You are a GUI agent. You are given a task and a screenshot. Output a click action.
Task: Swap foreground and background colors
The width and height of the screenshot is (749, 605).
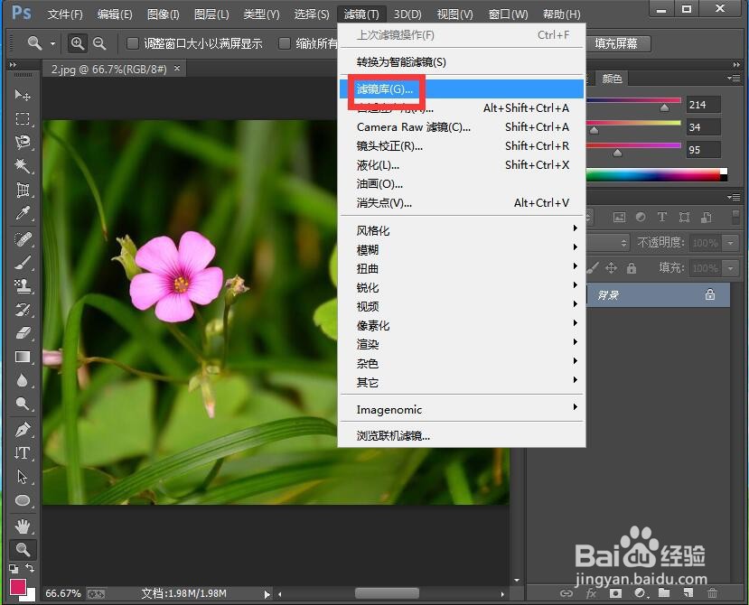[30, 568]
